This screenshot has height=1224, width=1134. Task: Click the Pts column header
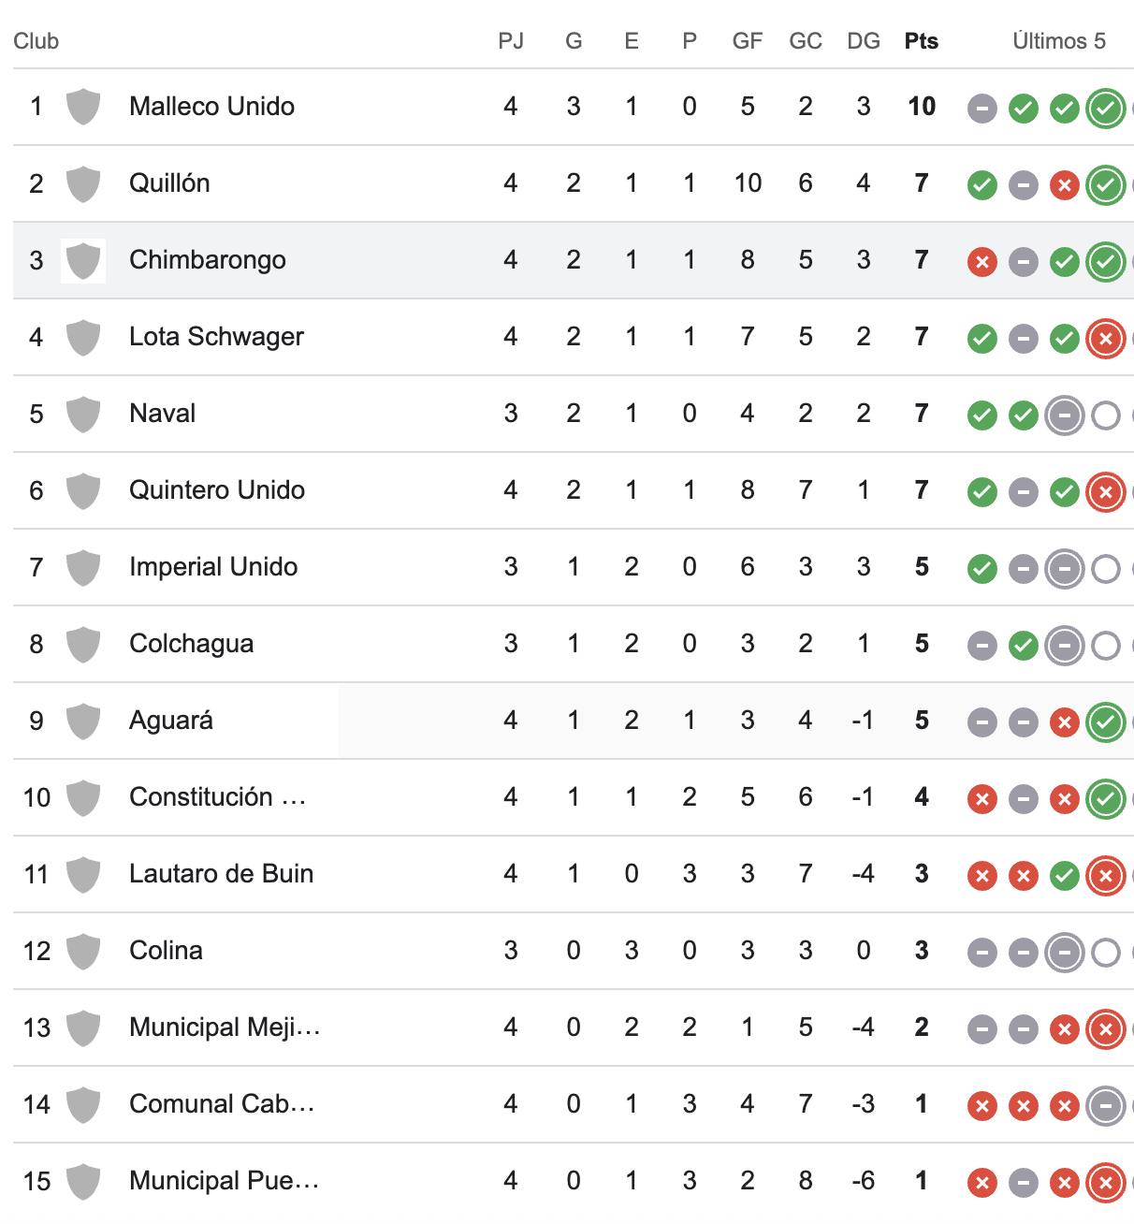pyautogui.click(x=922, y=41)
